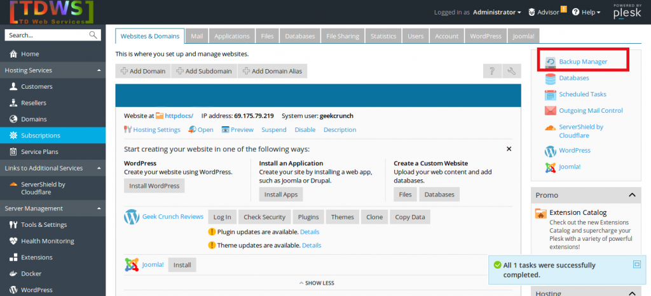The height and width of the screenshot is (296, 651).
Task: Click the Preview link
Action: (x=242, y=129)
